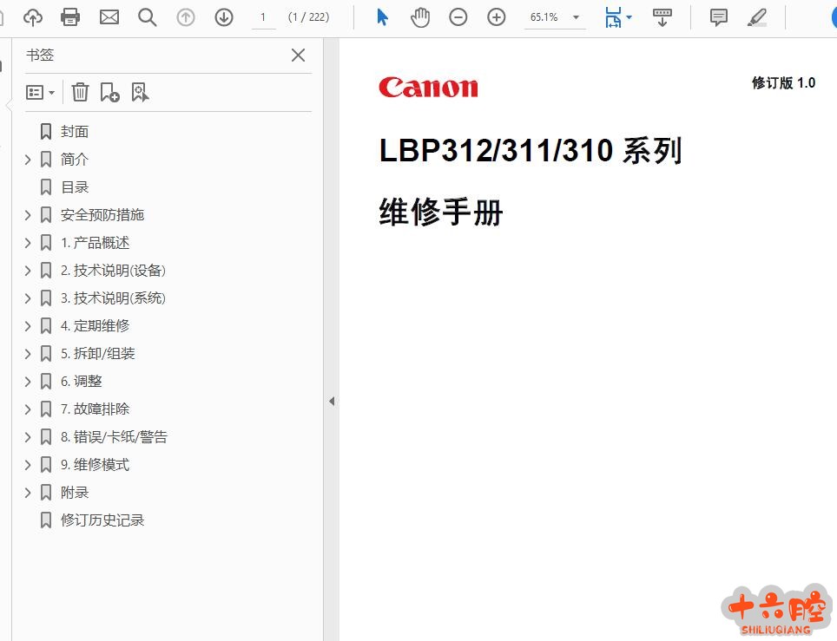Click the print icon in toolbar
The width and height of the screenshot is (837, 641).
(x=70, y=16)
